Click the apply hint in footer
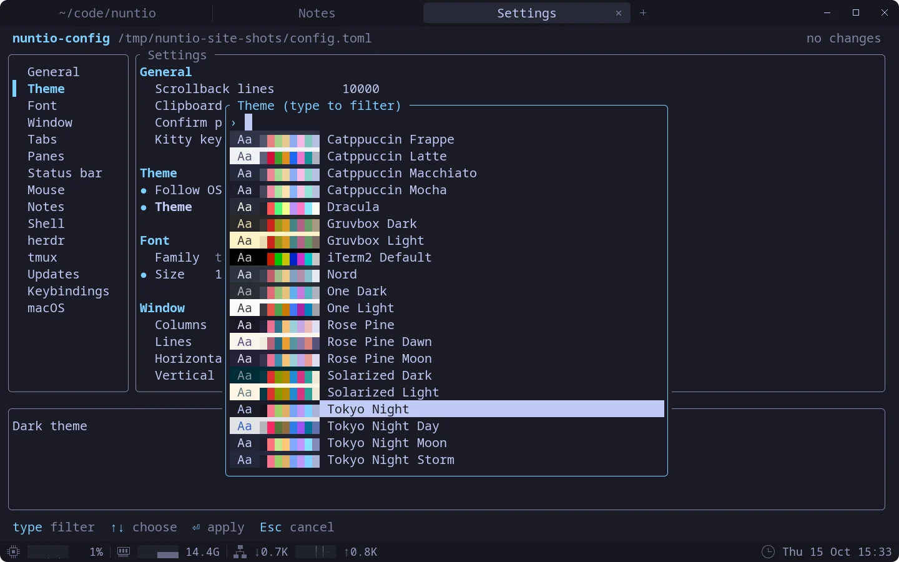This screenshot has width=899, height=562. (x=218, y=527)
